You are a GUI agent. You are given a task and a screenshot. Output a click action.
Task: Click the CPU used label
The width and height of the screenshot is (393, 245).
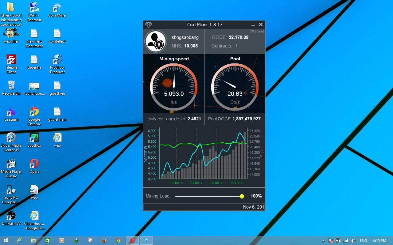(257, 31)
